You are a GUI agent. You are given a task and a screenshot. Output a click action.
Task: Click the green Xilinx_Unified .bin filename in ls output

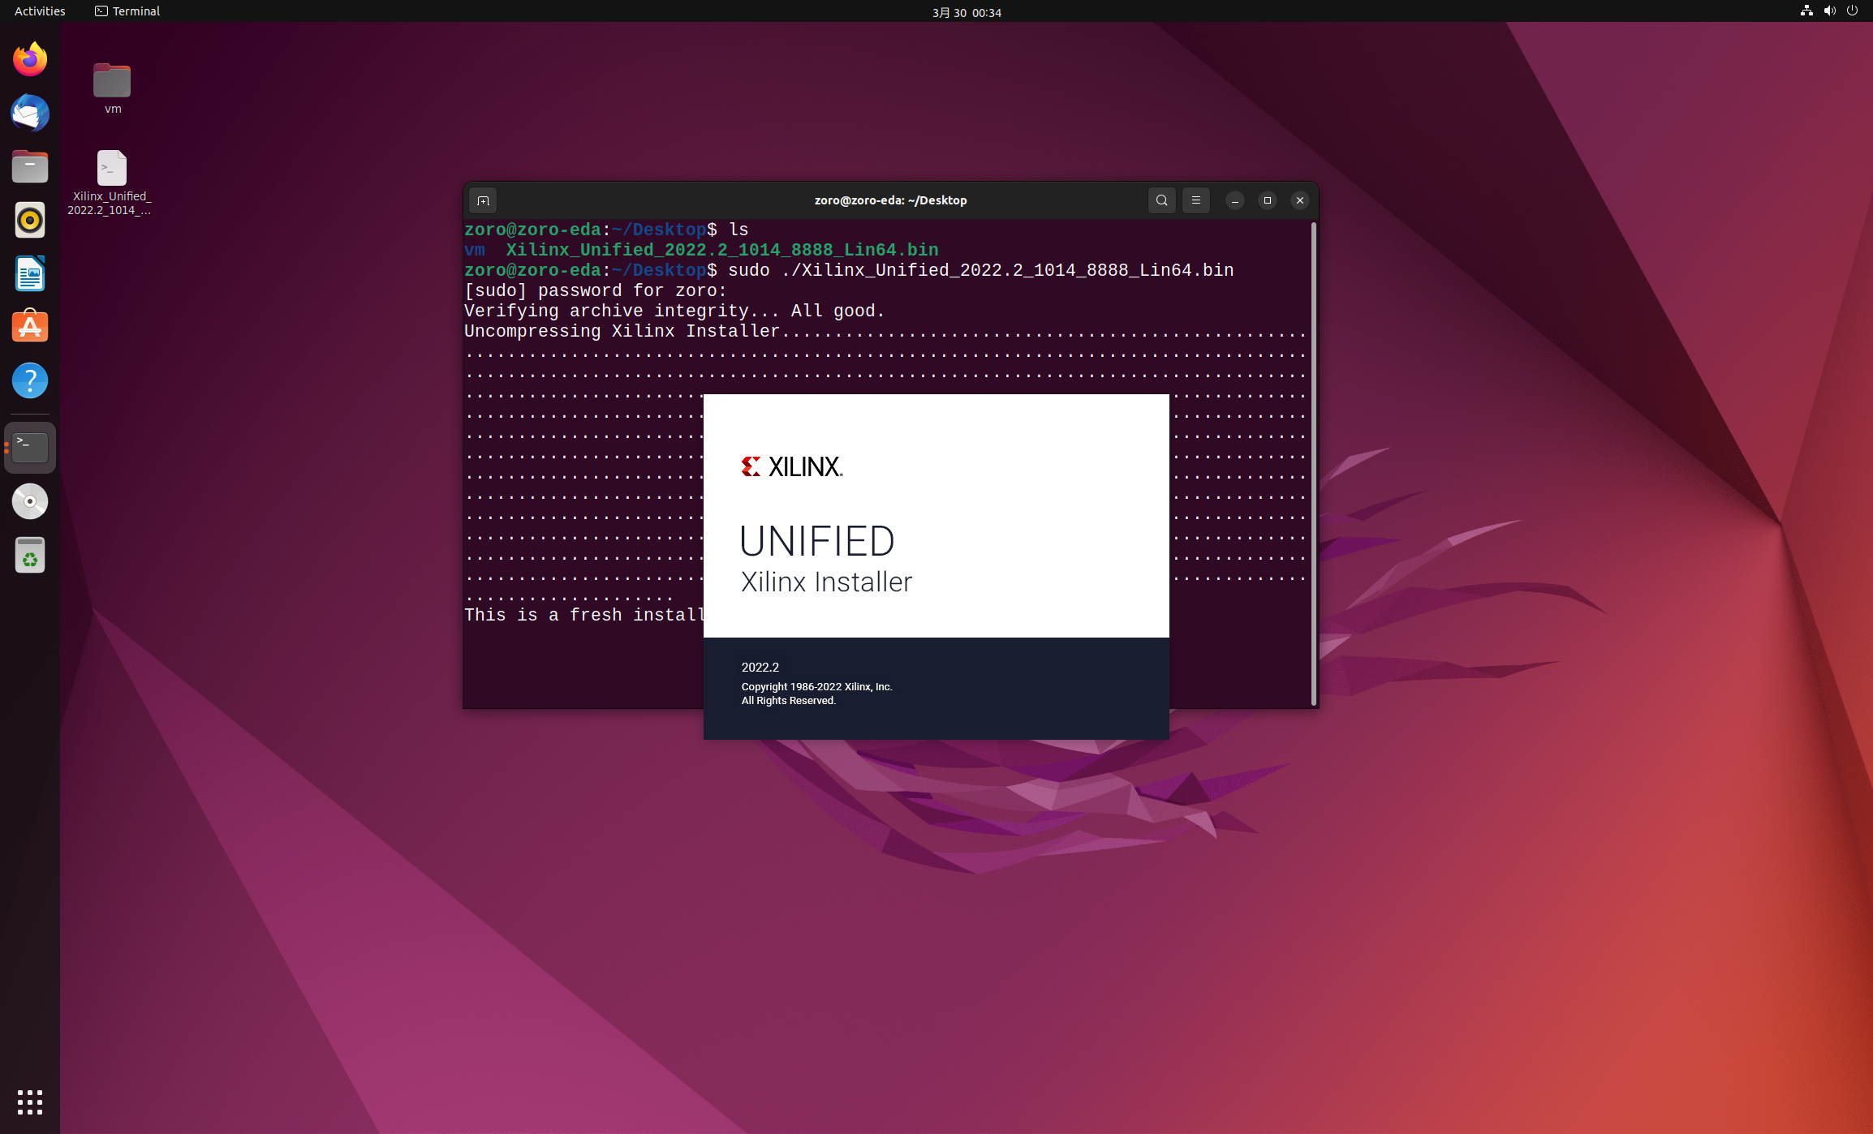pyautogui.click(x=722, y=251)
